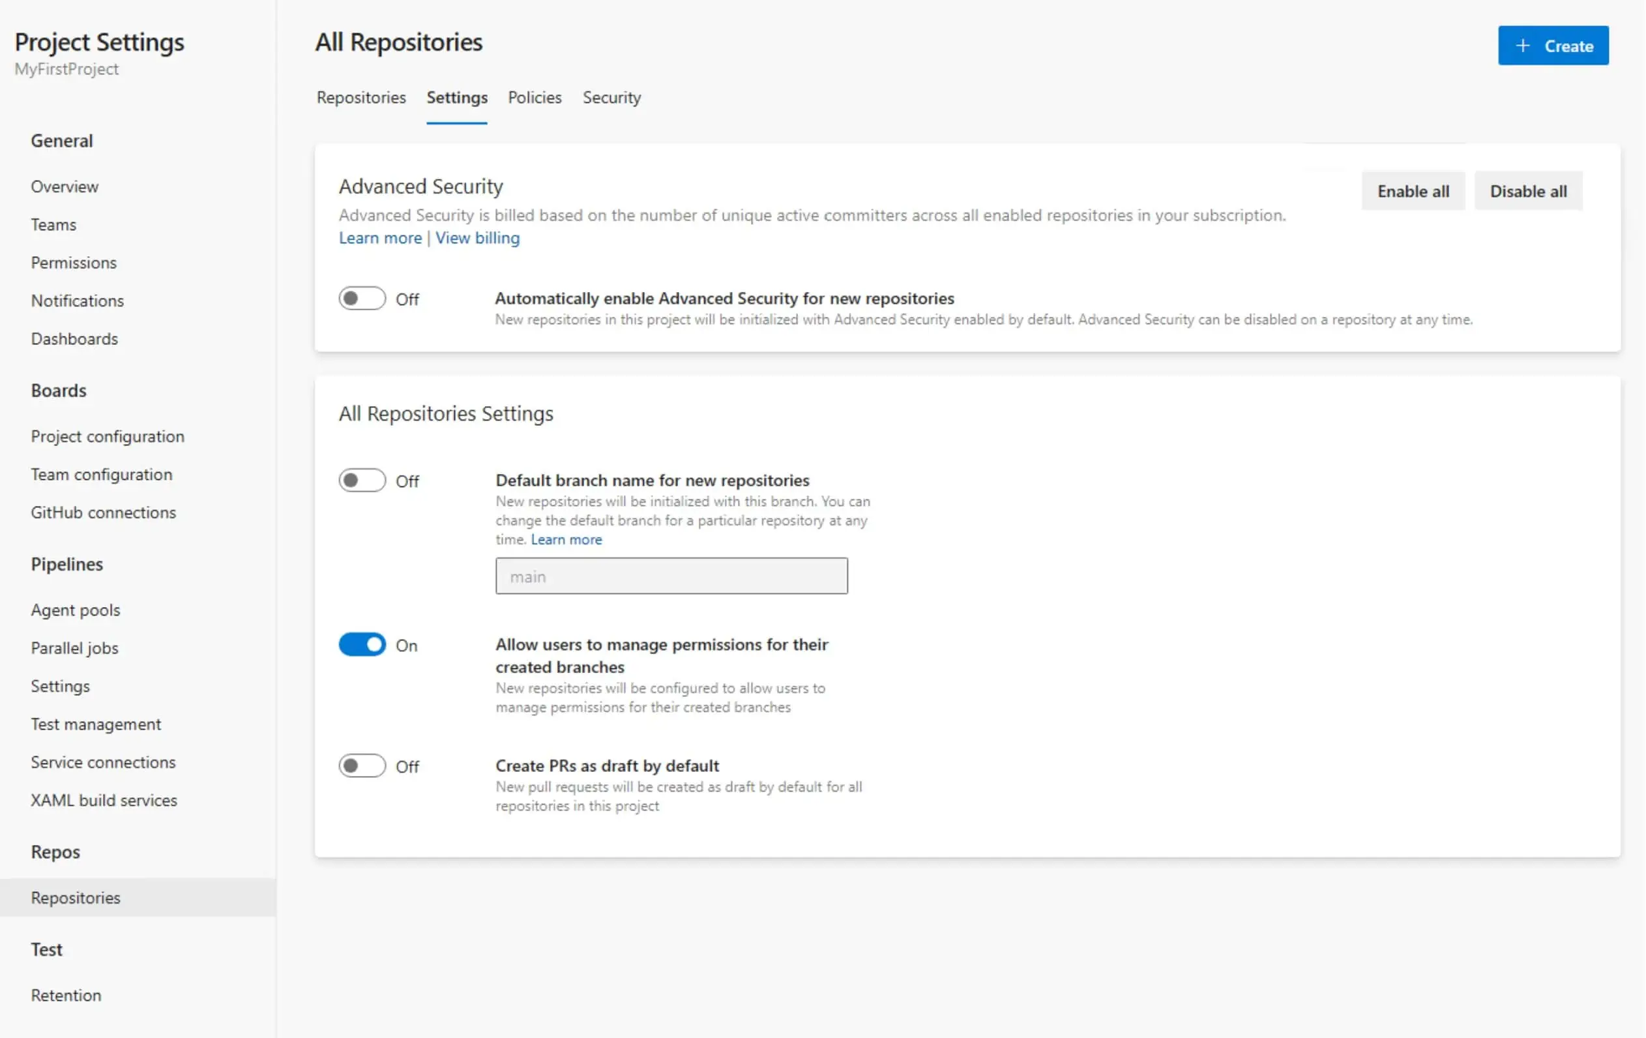This screenshot has width=1646, height=1038.
Task: Click the Policies tab header
Action: click(x=535, y=97)
